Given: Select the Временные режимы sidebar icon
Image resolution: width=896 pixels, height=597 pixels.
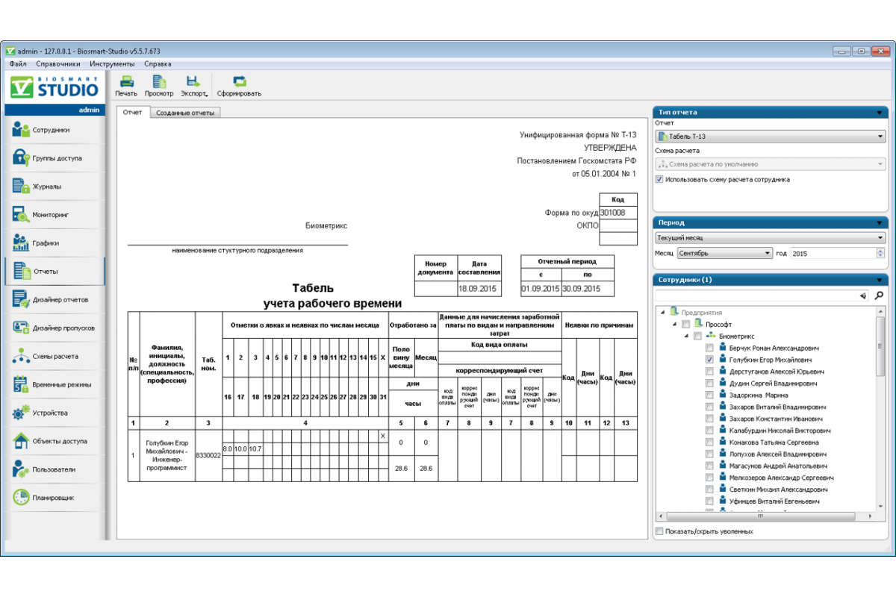Looking at the screenshot, I should tap(21, 385).
